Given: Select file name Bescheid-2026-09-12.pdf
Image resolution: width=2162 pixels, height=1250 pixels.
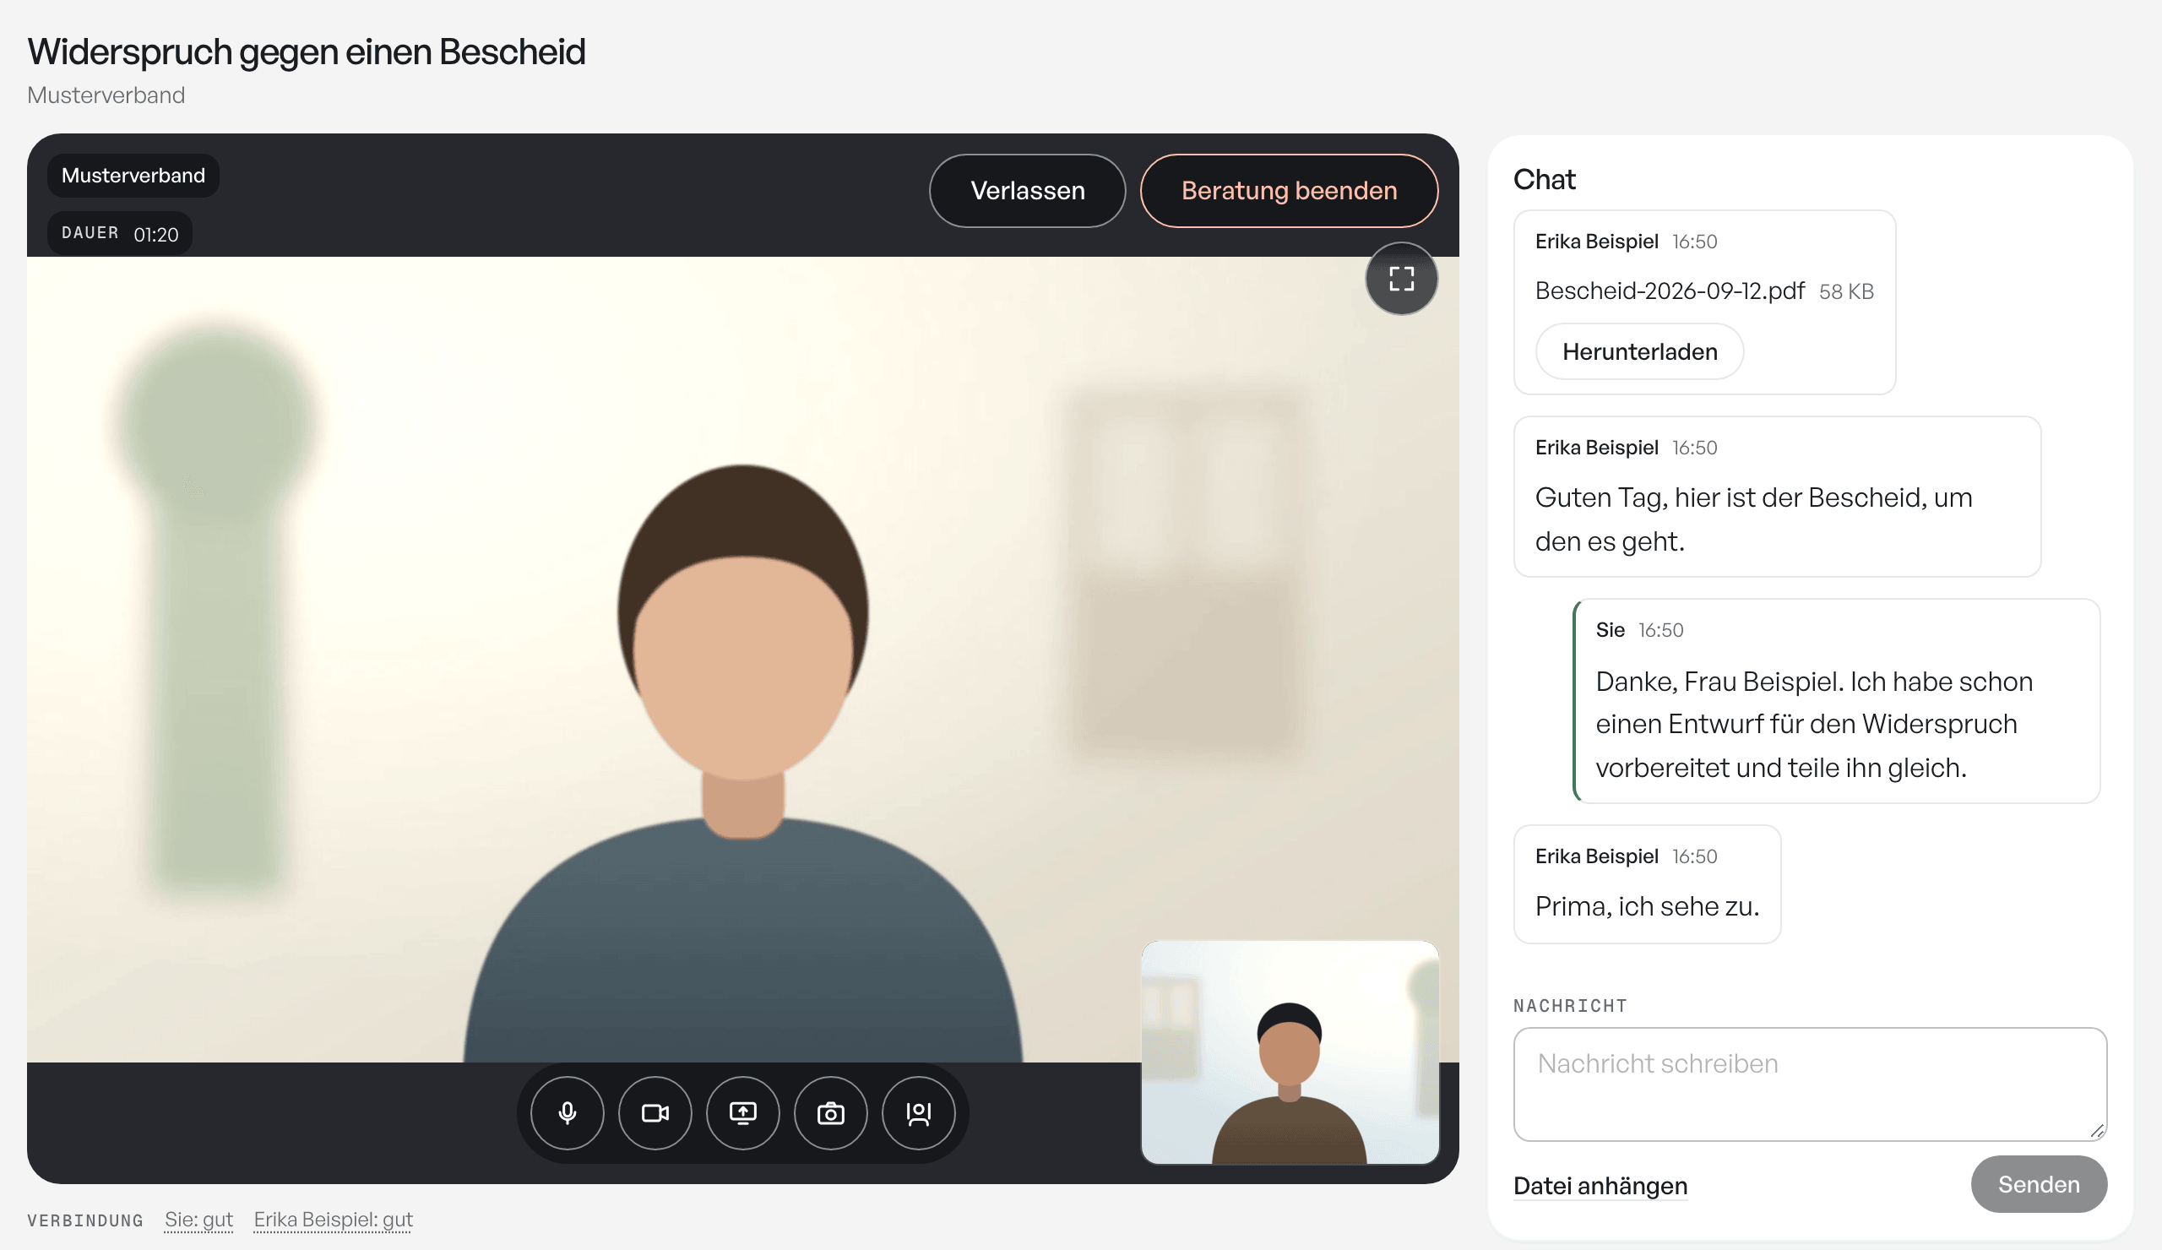Looking at the screenshot, I should [1670, 291].
